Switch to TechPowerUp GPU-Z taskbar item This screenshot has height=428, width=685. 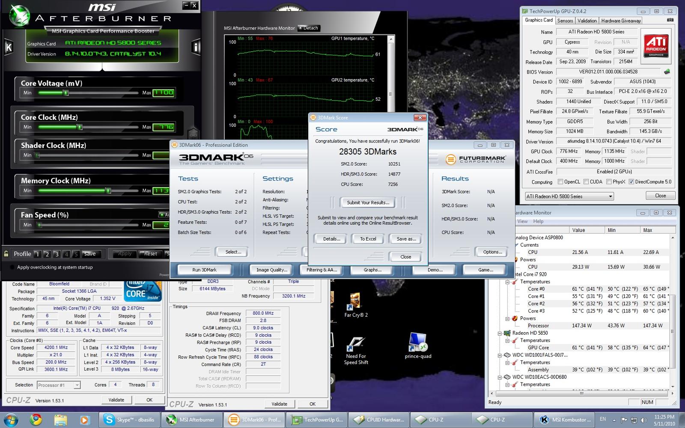(317, 420)
